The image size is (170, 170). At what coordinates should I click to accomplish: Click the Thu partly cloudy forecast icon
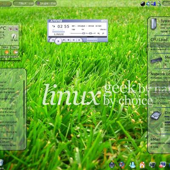click(x=16, y=52)
